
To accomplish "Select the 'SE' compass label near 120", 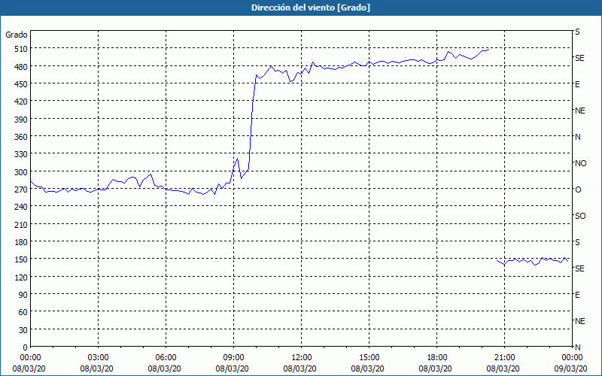I will pyautogui.click(x=579, y=268).
